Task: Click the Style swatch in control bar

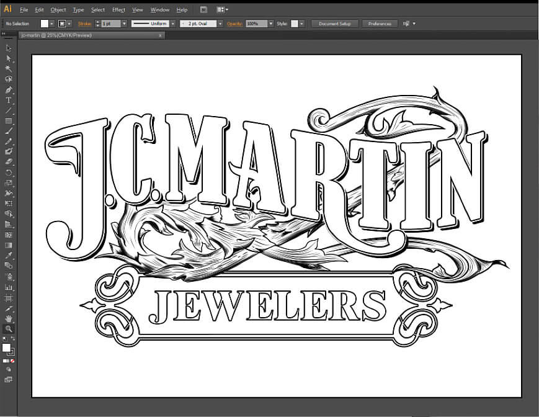Action: 295,24
